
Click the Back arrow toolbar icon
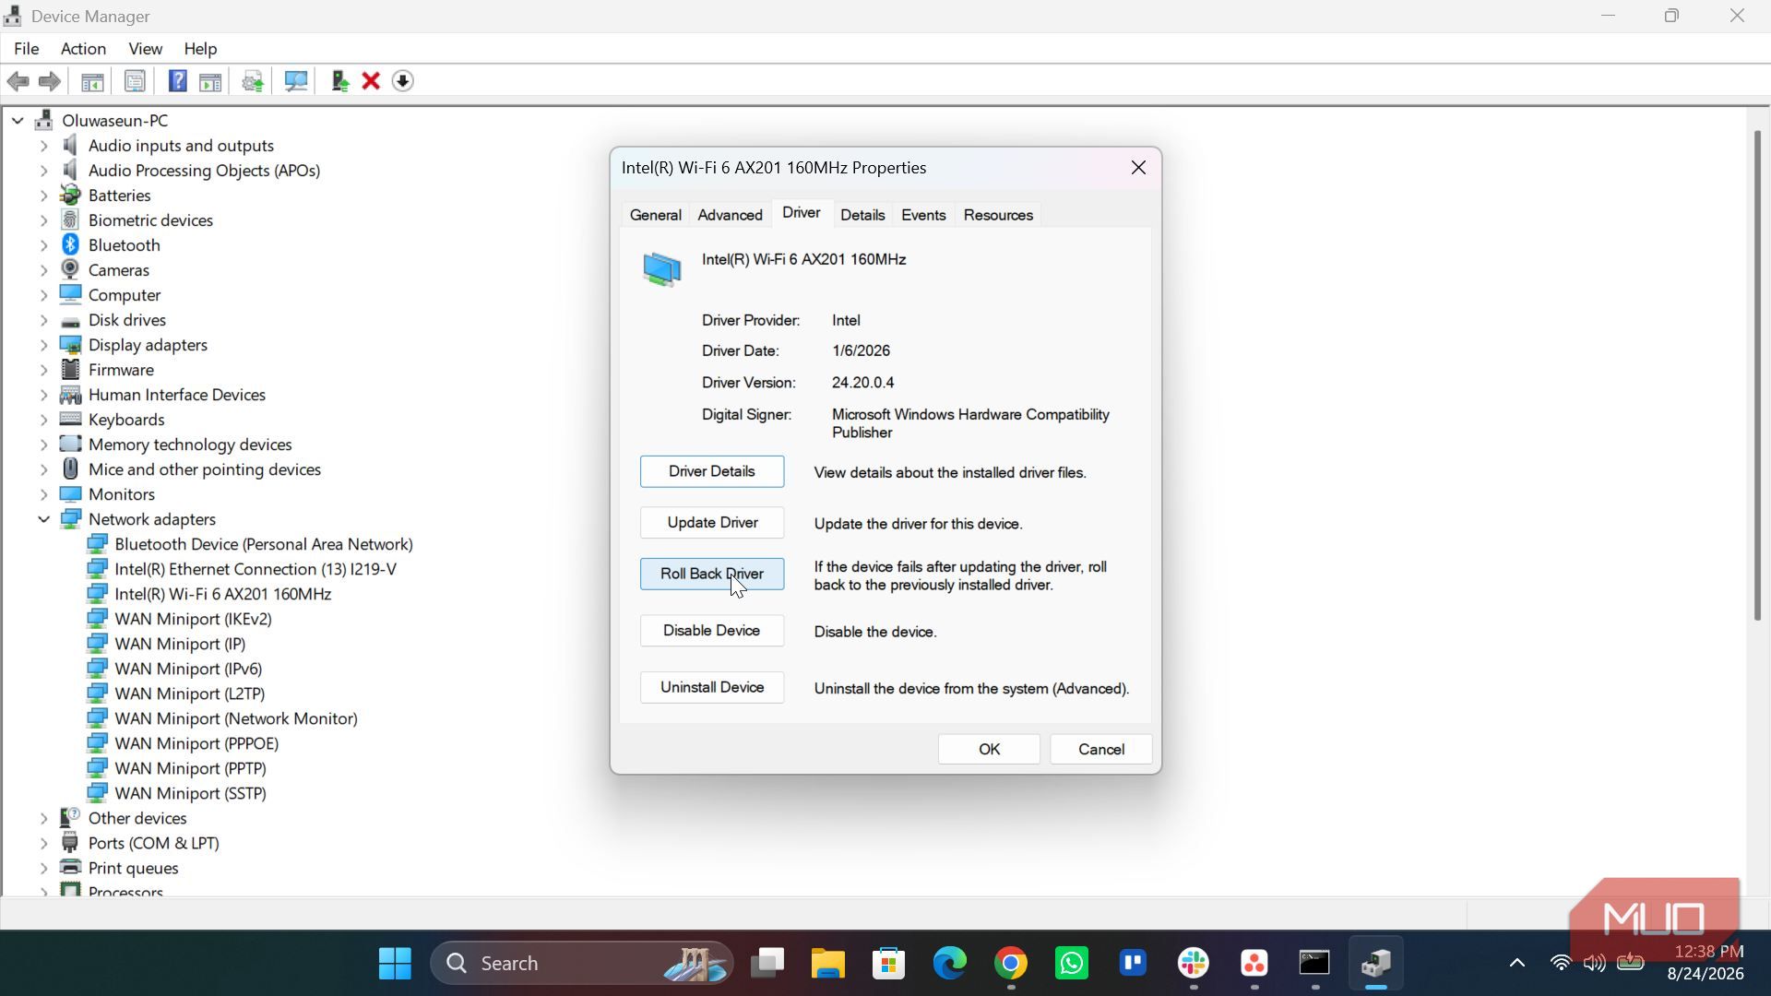point(18,81)
